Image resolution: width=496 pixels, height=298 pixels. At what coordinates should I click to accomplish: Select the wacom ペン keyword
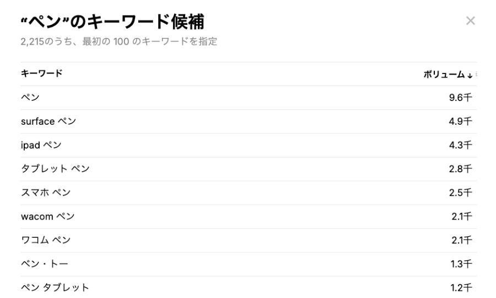[48, 216]
